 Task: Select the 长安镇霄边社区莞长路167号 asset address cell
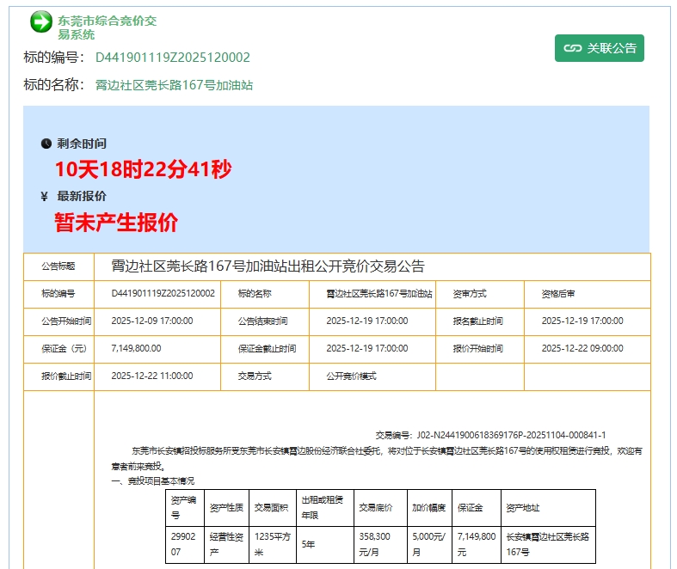[547, 544]
